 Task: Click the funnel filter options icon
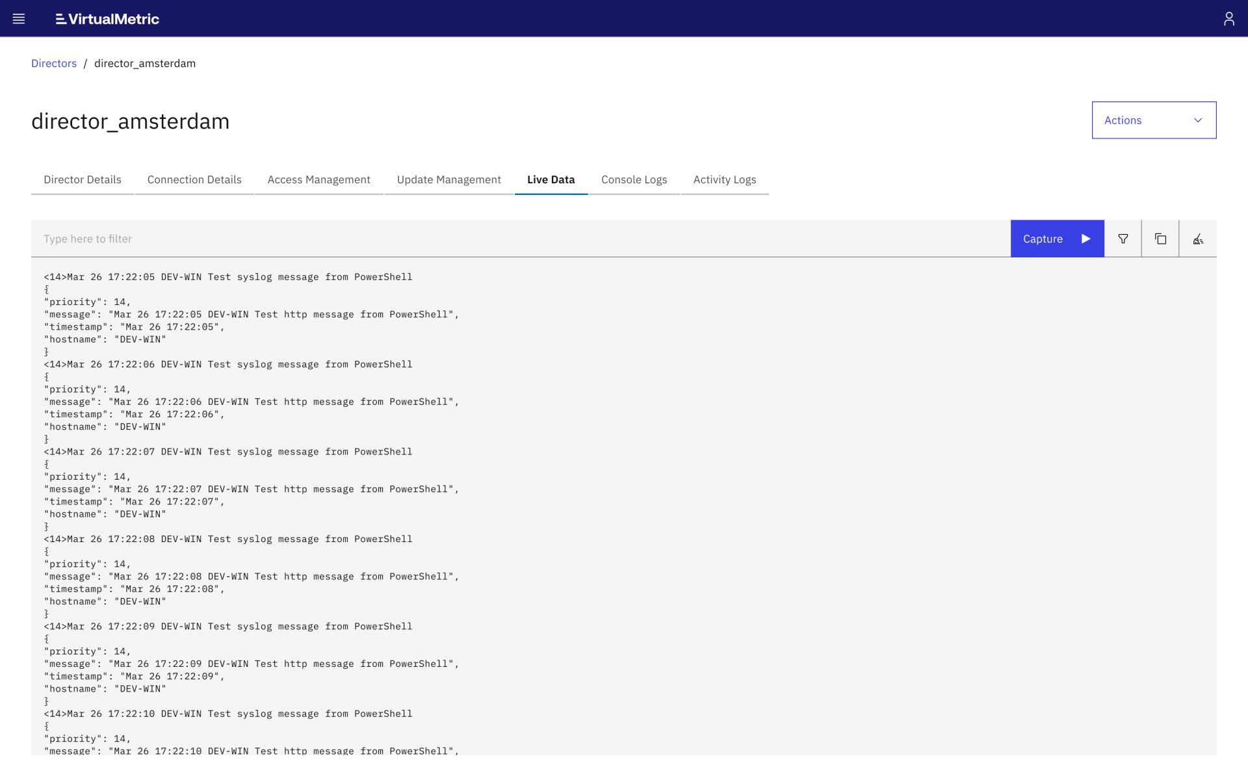1123,239
